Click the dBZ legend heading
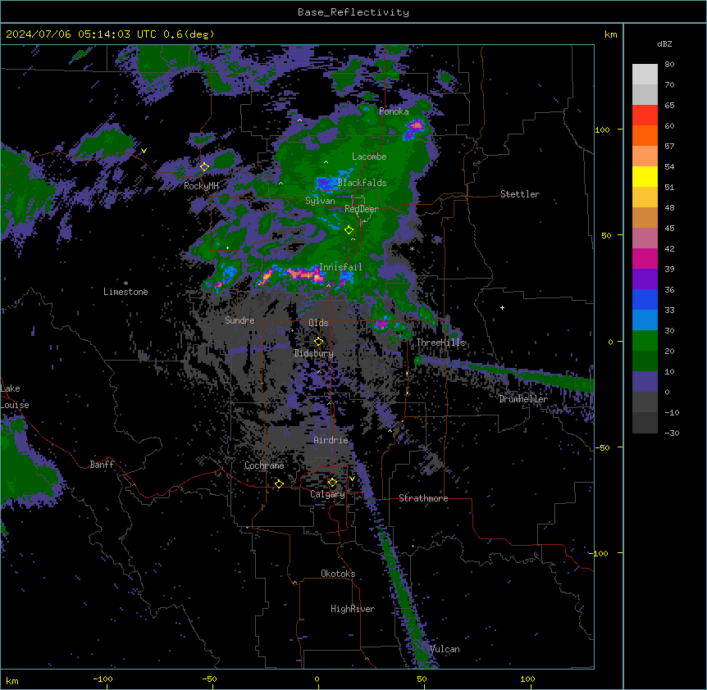Viewport: 707px width, 690px height. coord(664,43)
